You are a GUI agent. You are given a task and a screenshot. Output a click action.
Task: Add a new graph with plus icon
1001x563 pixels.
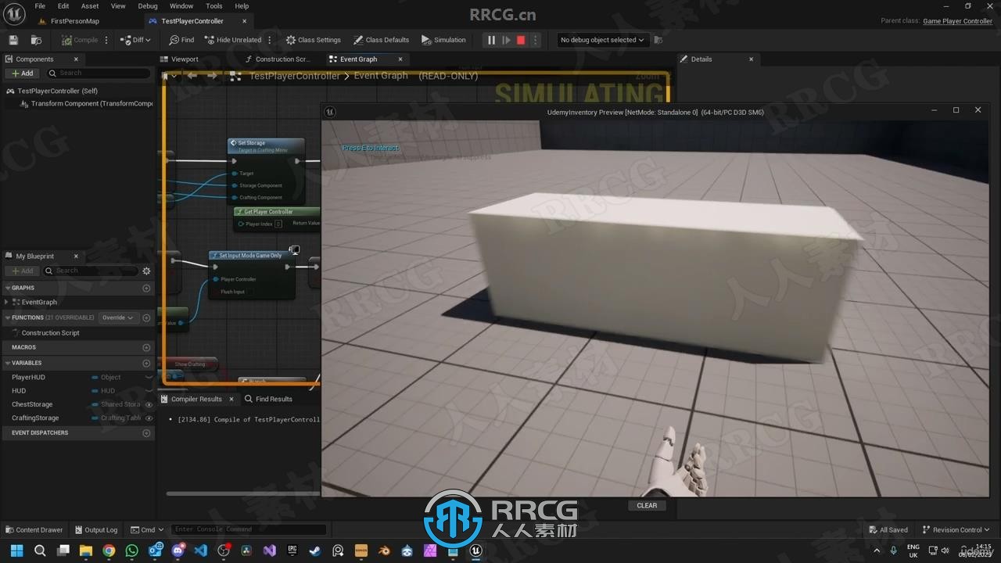pyautogui.click(x=146, y=288)
